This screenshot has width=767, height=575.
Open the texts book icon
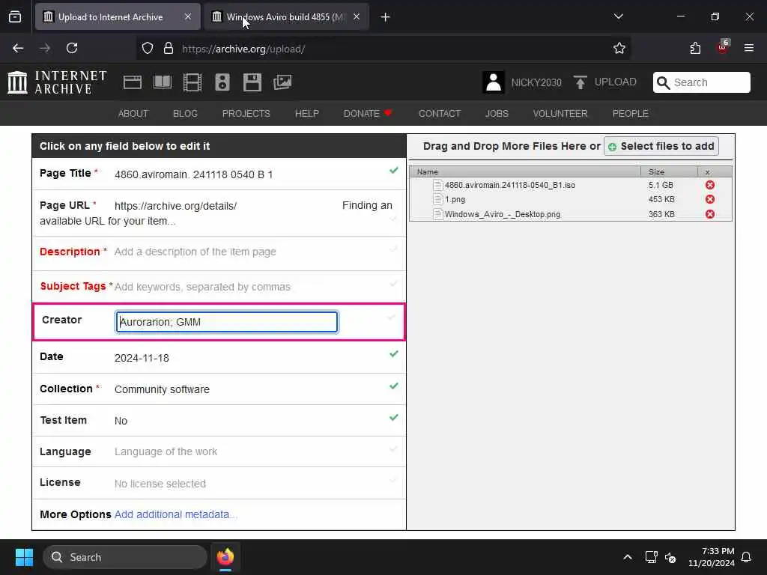click(x=163, y=82)
